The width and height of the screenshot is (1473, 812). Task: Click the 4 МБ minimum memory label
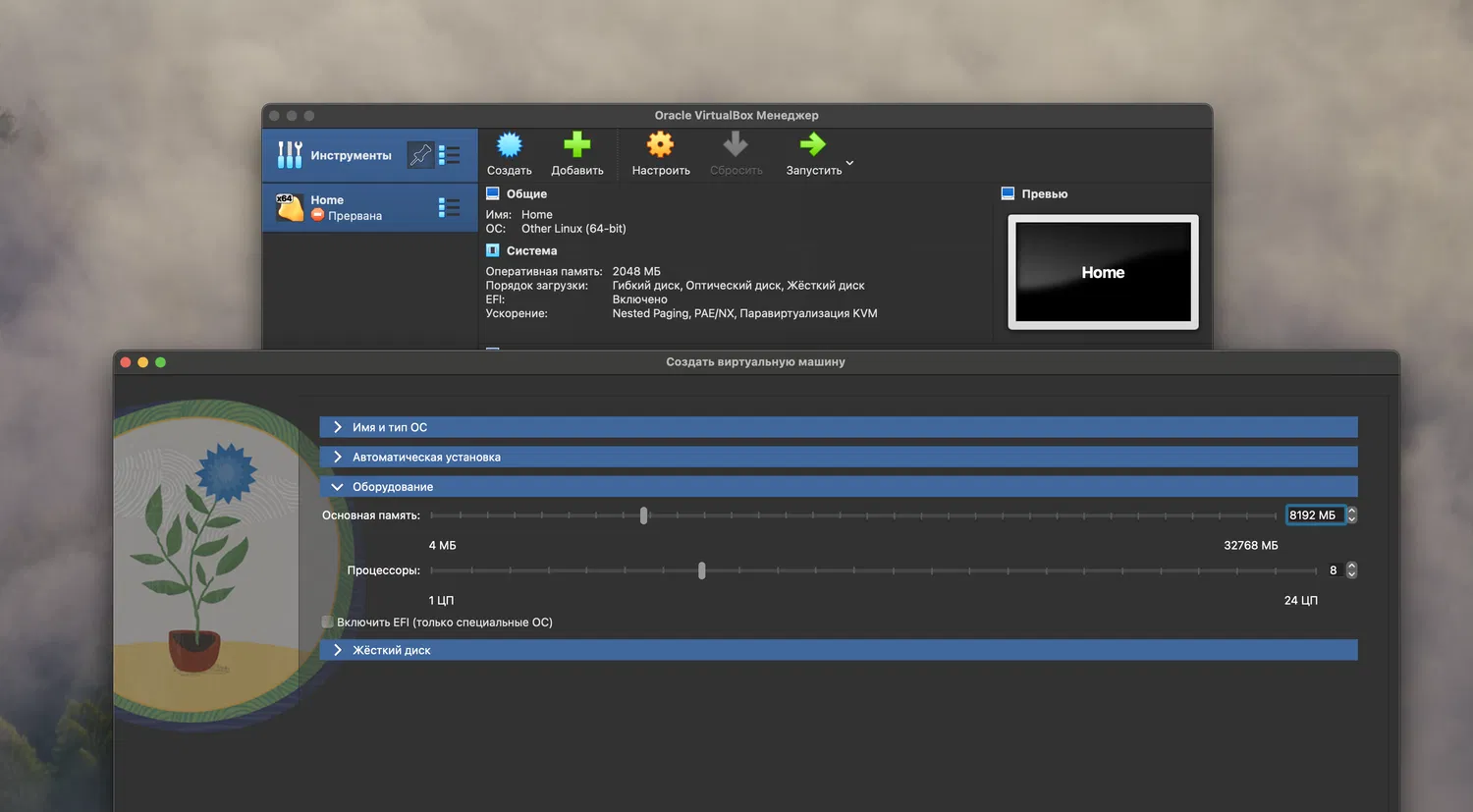point(442,545)
